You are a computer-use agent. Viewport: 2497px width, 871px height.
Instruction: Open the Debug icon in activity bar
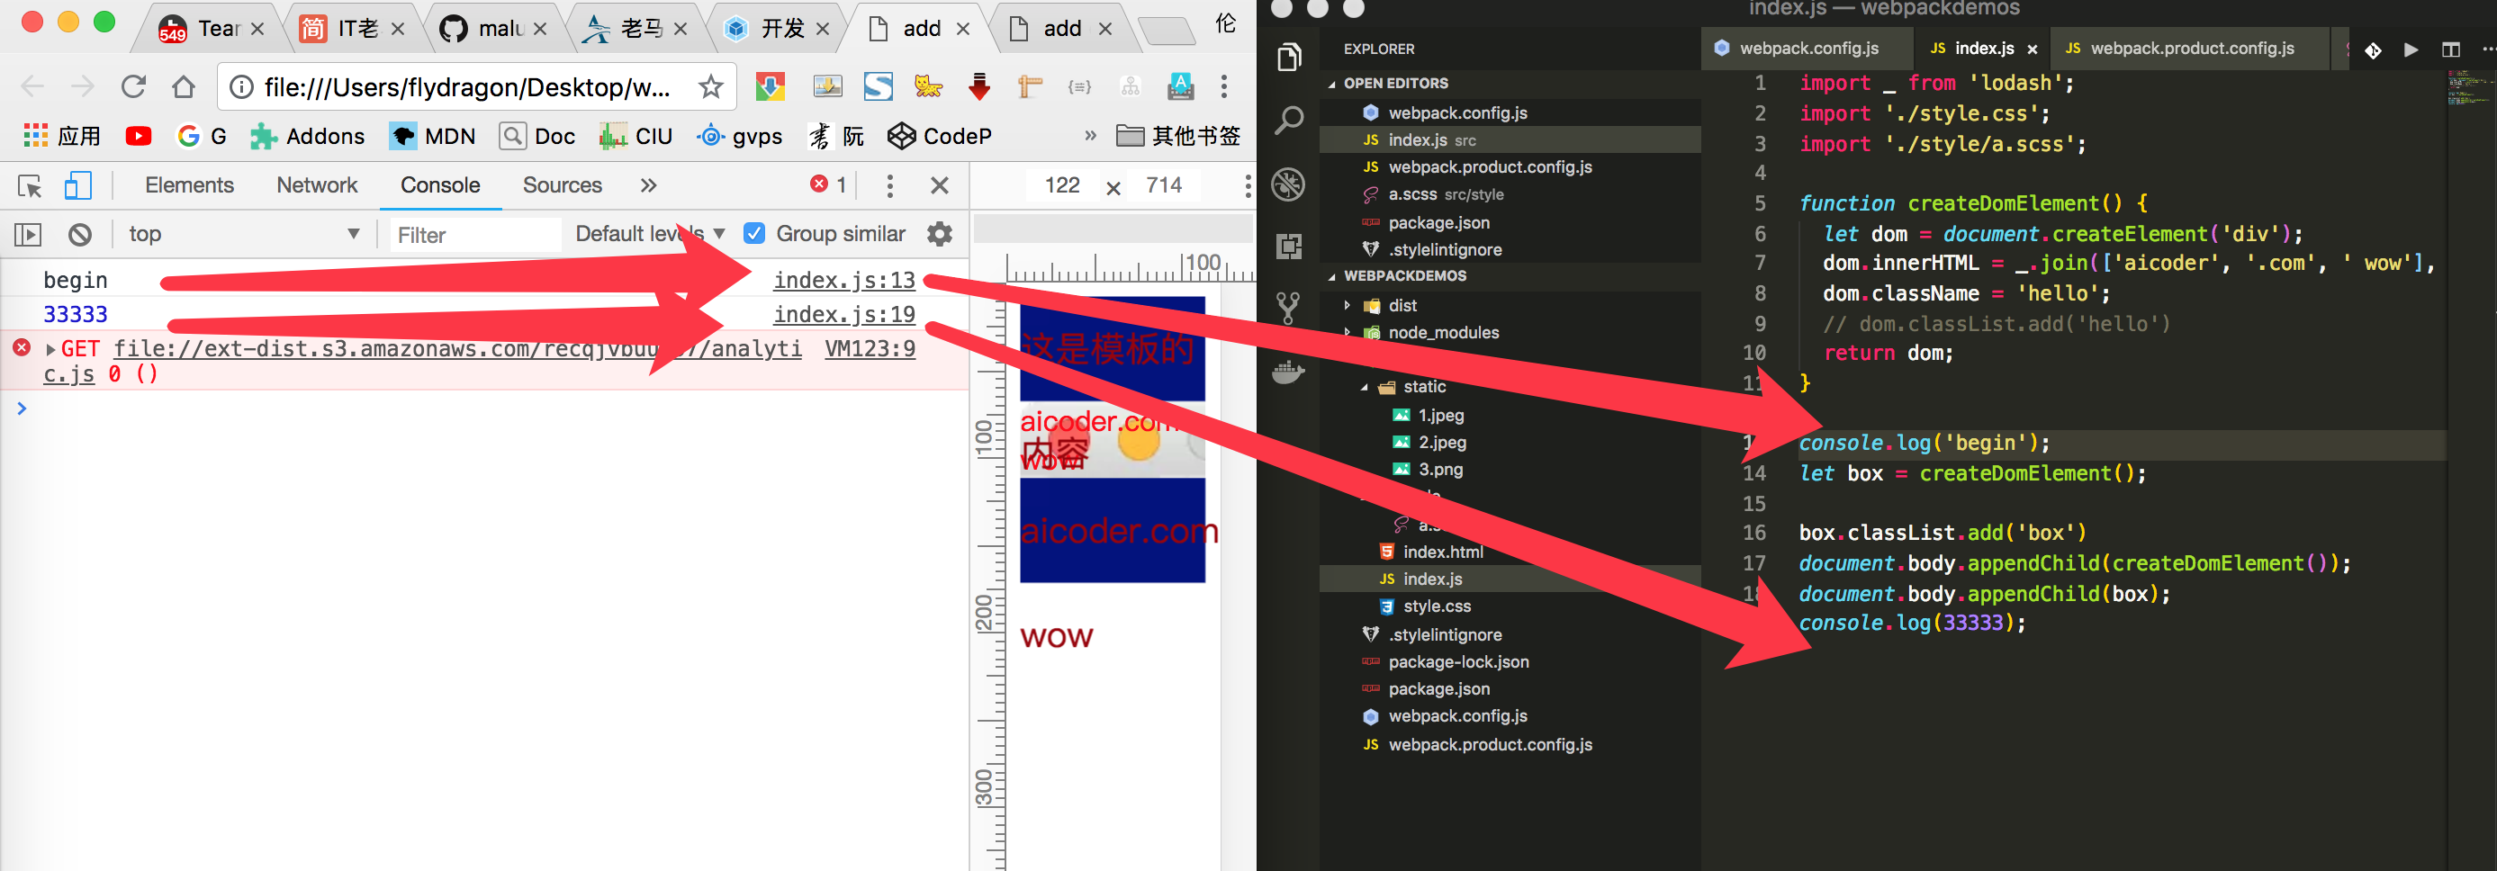tap(1288, 184)
